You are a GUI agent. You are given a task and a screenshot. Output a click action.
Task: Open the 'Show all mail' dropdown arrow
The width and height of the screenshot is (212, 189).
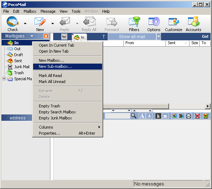[158, 36]
